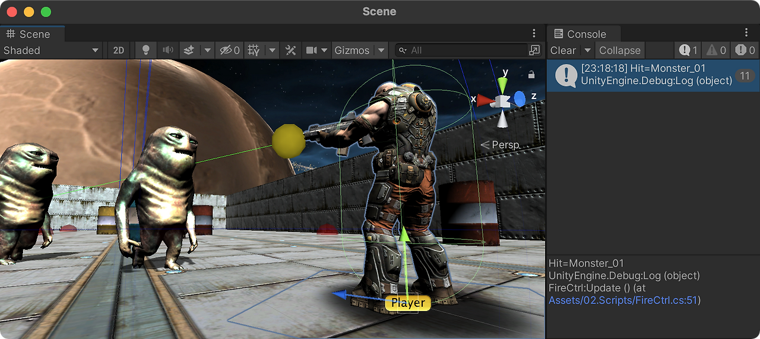
Task: Click the Scene tab grid icon
Action: pos(11,34)
